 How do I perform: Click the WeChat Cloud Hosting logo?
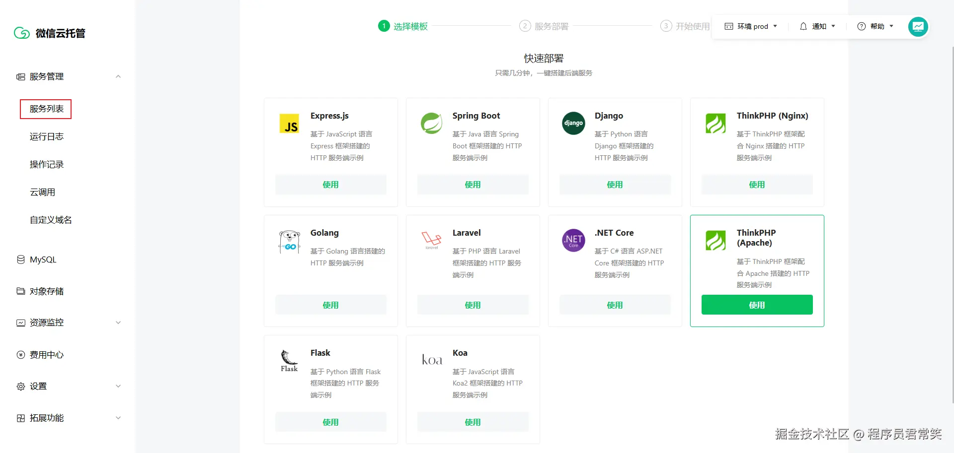22,33
